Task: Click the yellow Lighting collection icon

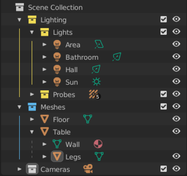Action: tap(32, 19)
